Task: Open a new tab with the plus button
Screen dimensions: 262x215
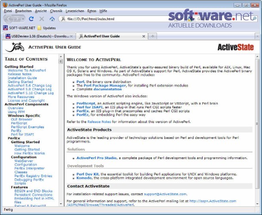Action: tap(153, 36)
